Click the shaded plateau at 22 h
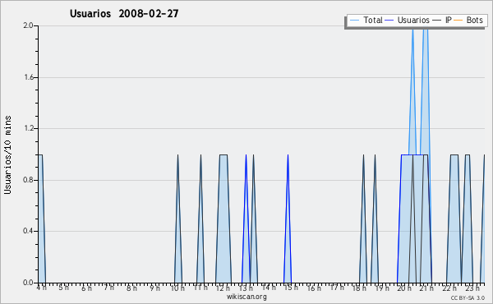 [x=454, y=219]
